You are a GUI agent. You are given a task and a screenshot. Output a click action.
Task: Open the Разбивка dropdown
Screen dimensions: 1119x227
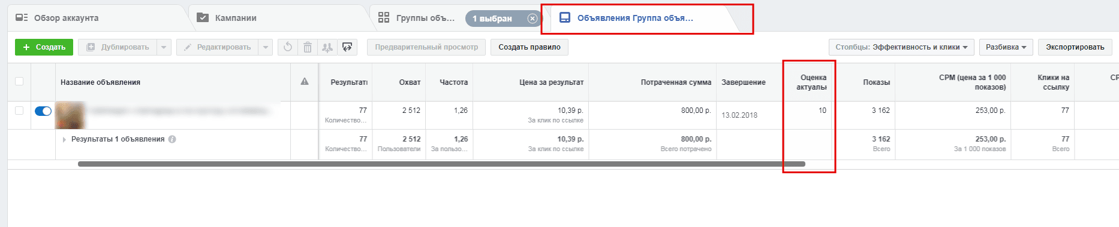pyautogui.click(x=1006, y=47)
